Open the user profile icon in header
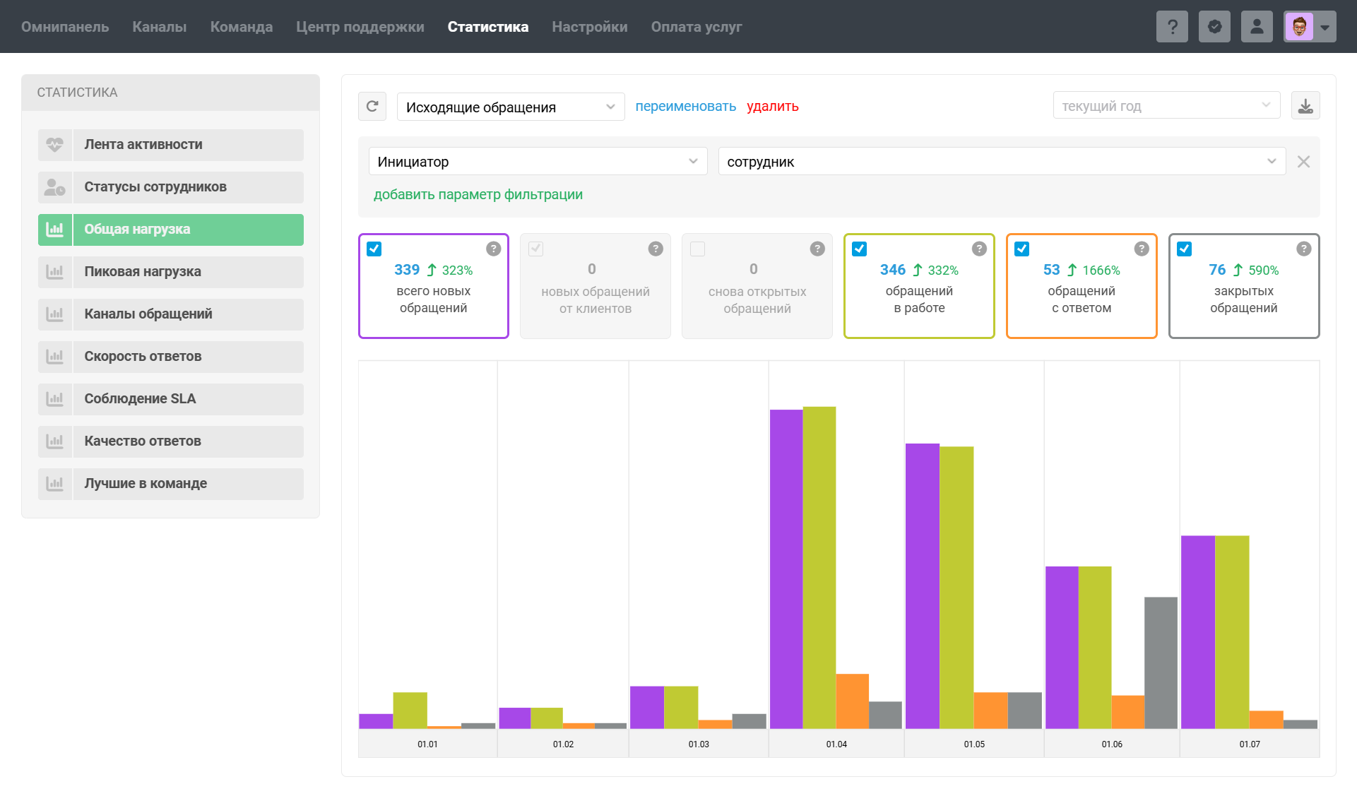1357x796 pixels. tap(1257, 27)
